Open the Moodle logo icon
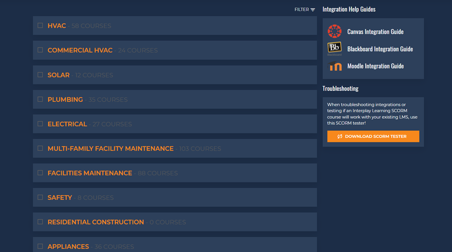This screenshot has height=252, width=452. pyautogui.click(x=335, y=66)
